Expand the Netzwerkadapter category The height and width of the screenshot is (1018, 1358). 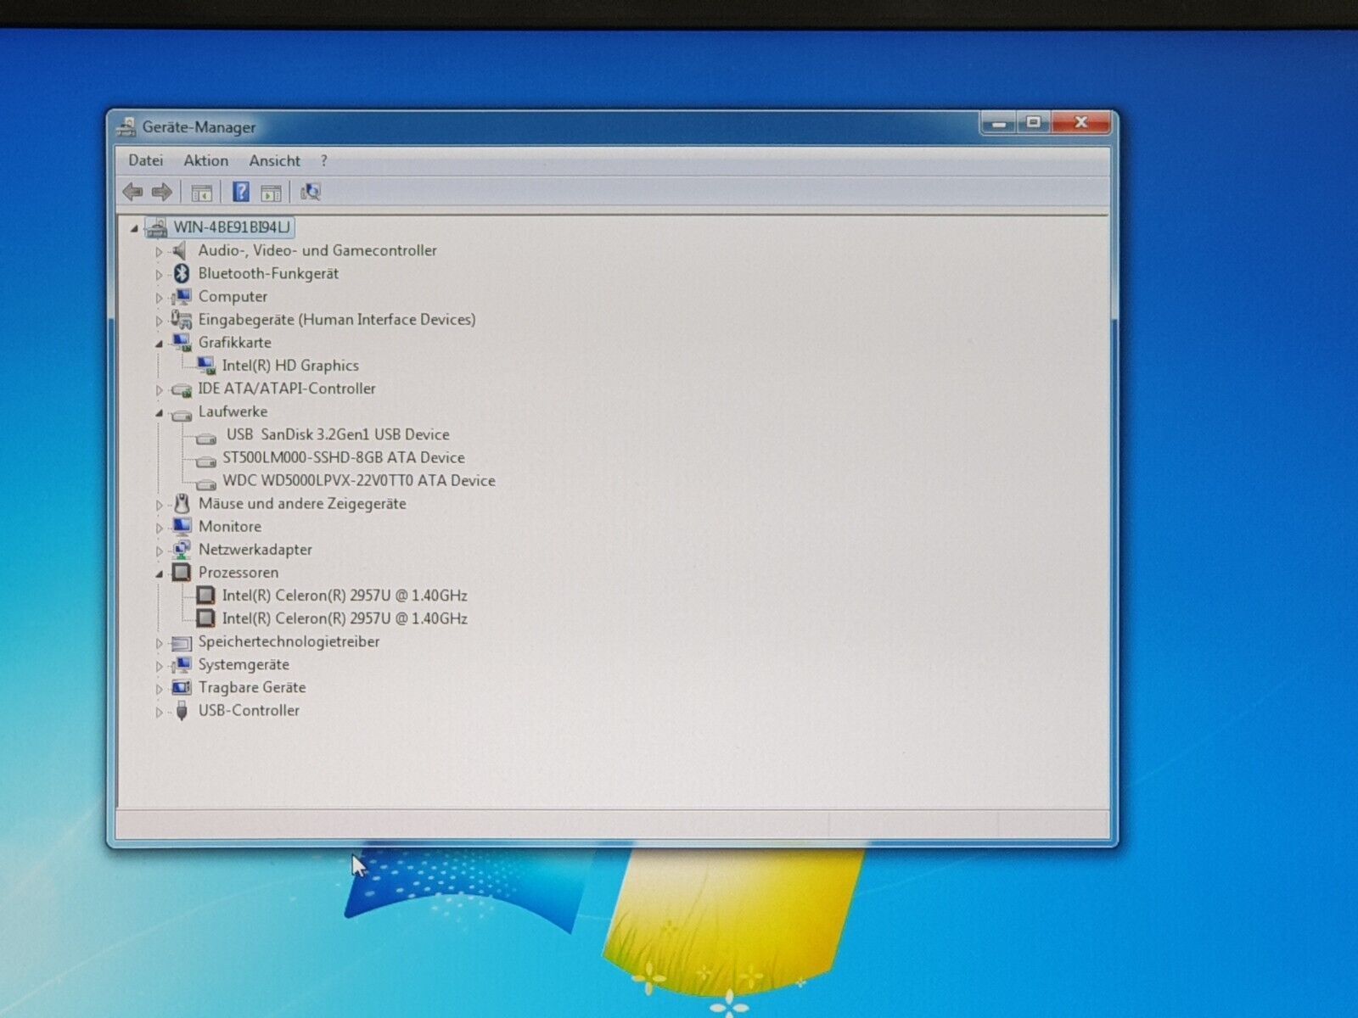click(159, 551)
